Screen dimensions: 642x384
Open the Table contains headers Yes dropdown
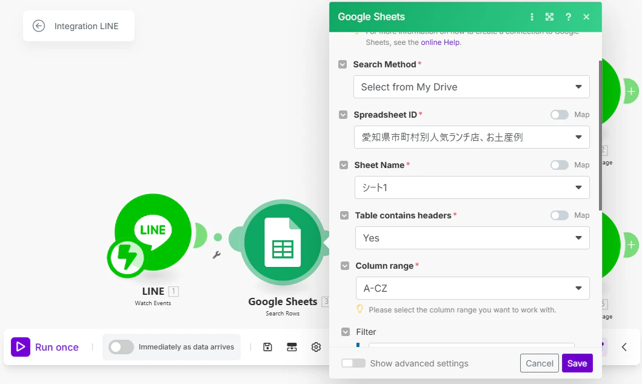click(x=472, y=238)
